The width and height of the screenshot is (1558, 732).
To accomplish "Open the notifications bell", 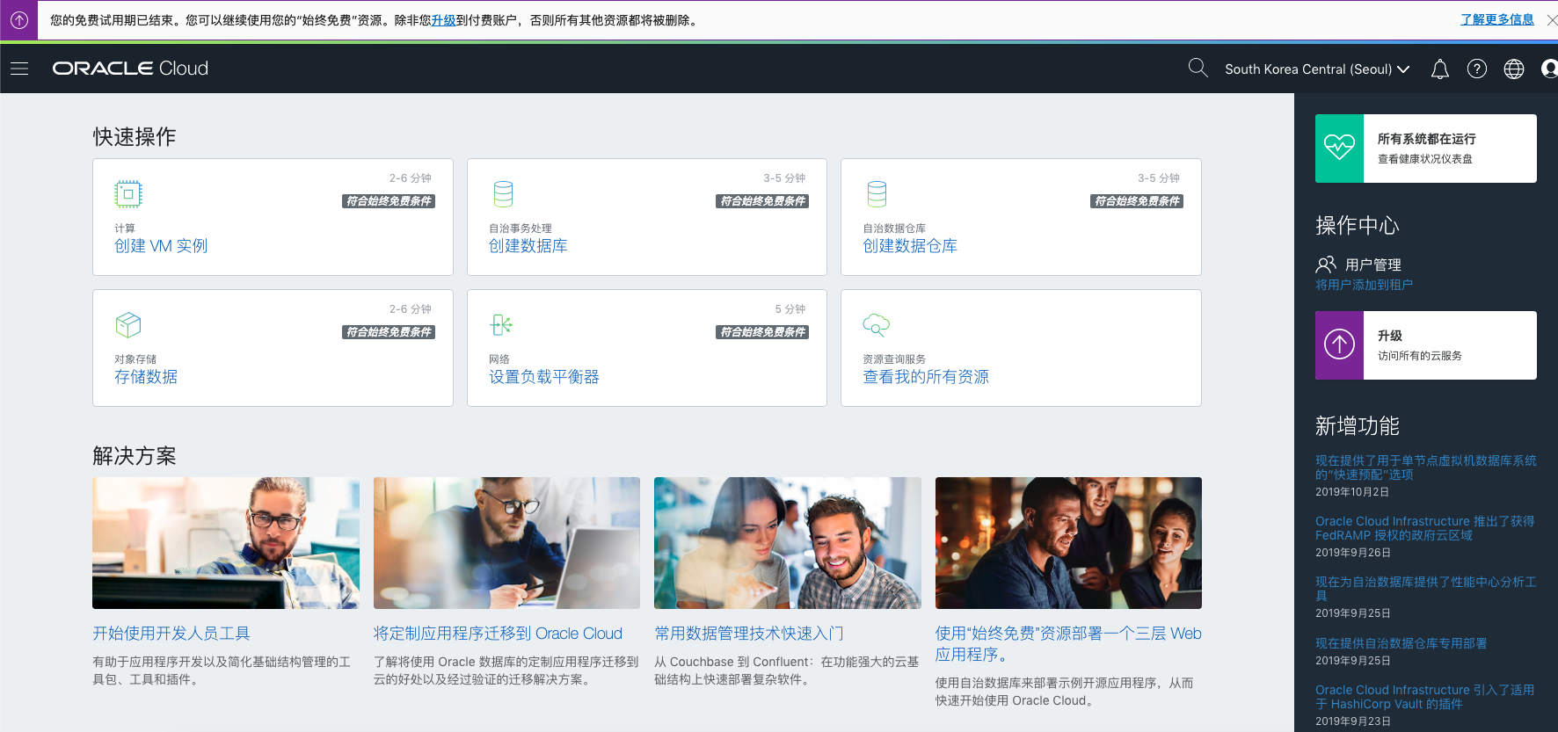I will coord(1439,69).
